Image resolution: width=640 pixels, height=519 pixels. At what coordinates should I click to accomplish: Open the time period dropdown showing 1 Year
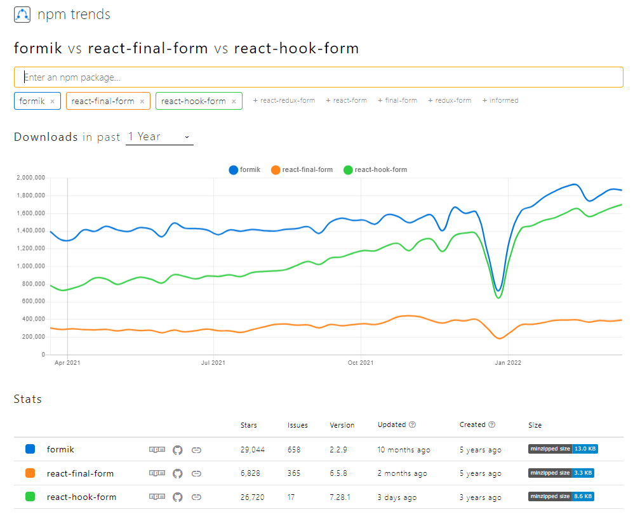pyautogui.click(x=159, y=136)
